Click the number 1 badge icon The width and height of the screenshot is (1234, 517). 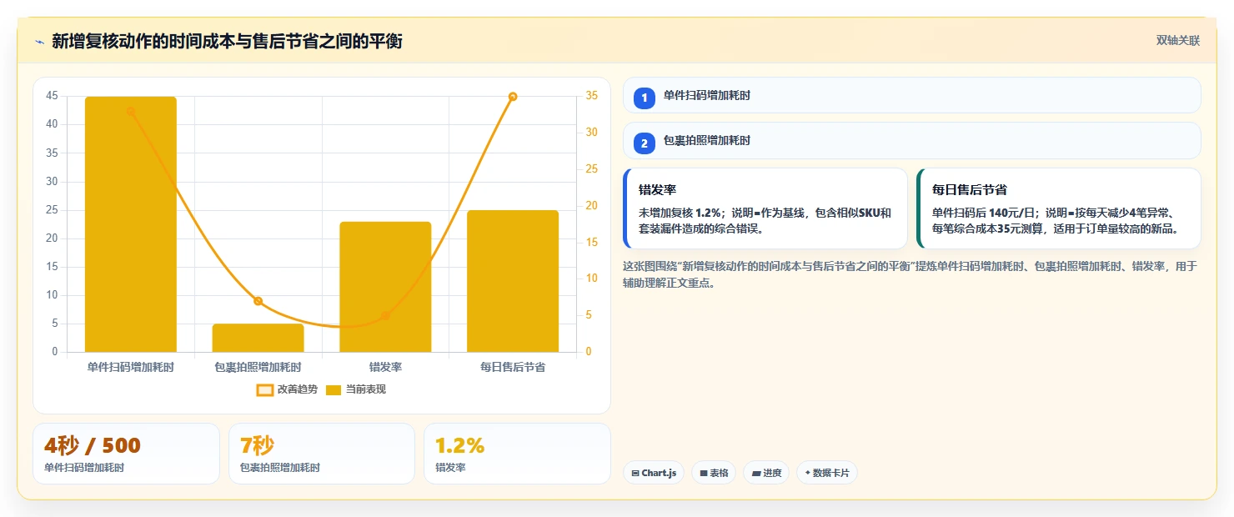point(644,98)
